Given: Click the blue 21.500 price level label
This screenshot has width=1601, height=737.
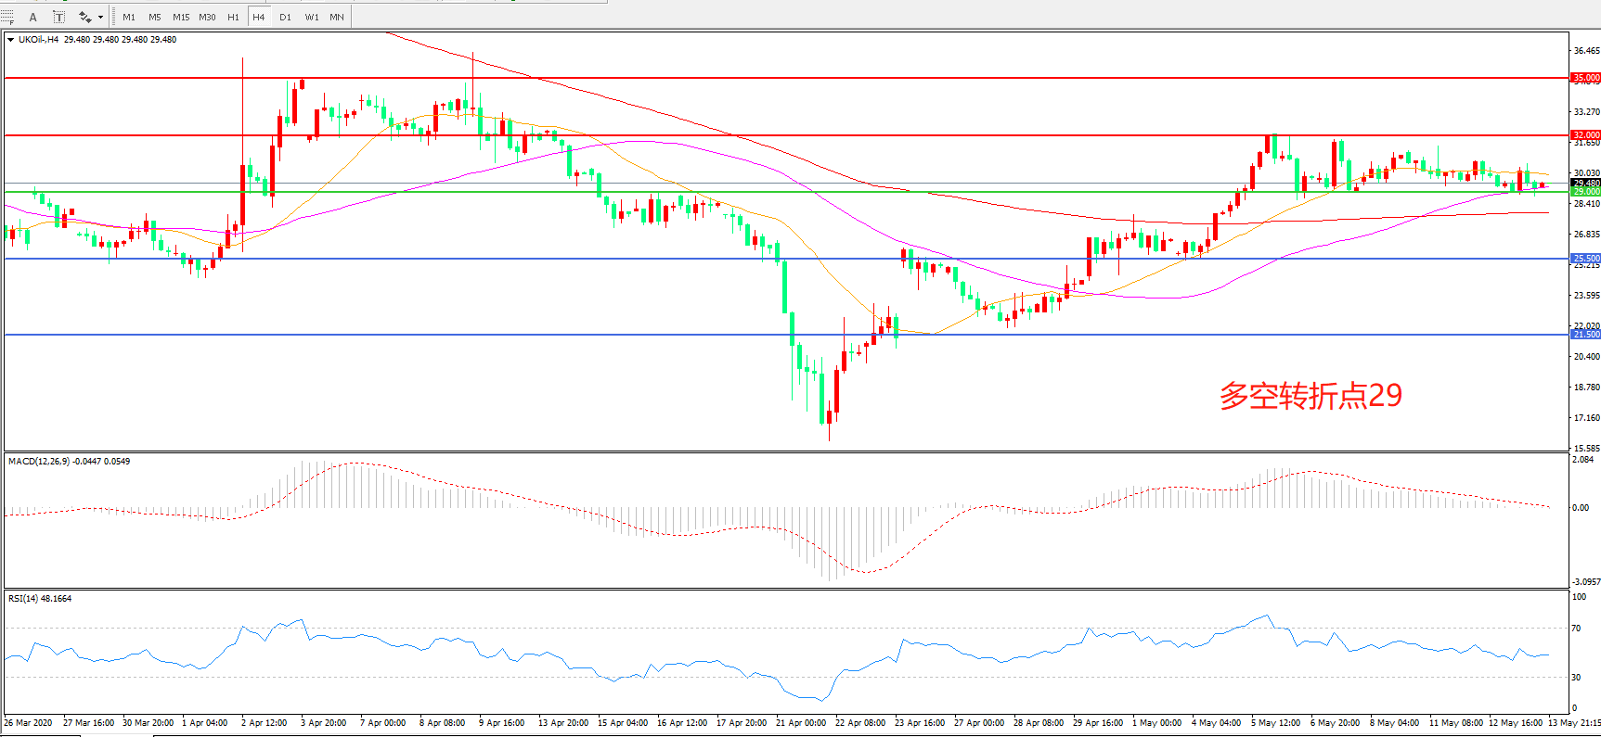Looking at the screenshot, I should pyautogui.click(x=1585, y=335).
